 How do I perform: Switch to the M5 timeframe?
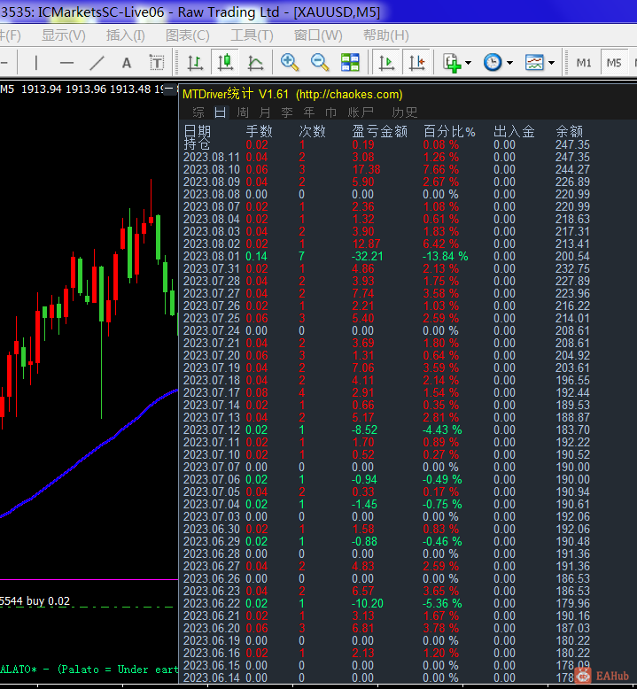[x=614, y=63]
